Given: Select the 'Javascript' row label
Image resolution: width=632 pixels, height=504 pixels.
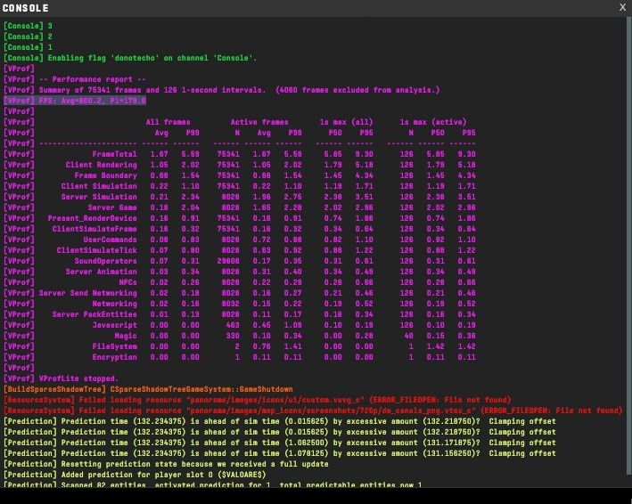Looking at the screenshot, I should point(114,325).
